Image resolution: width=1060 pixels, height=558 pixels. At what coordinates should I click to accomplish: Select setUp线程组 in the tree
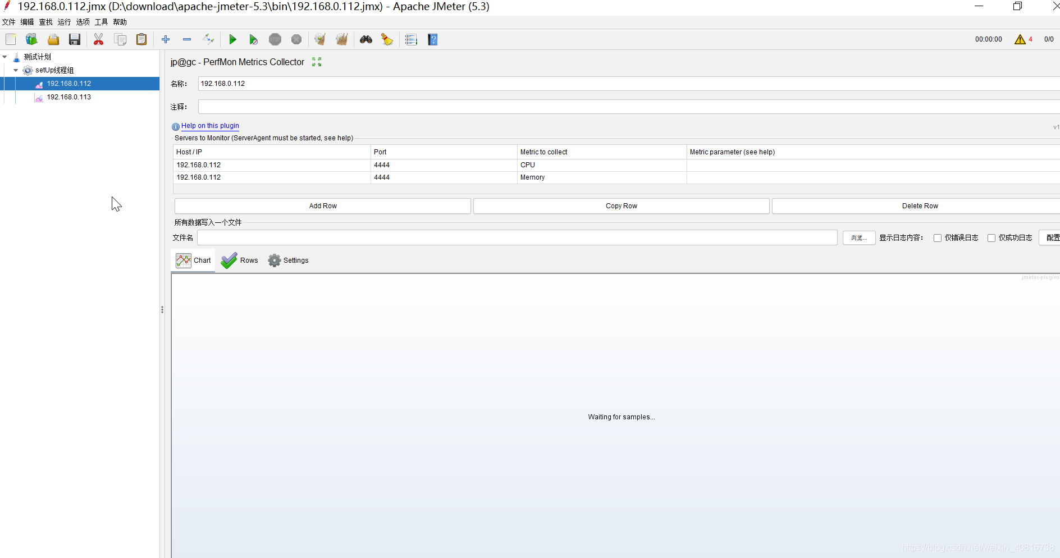pyautogui.click(x=54, y=70)
